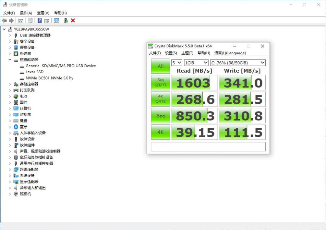Click the Device Manager title bar icon

tap(5, 5)
